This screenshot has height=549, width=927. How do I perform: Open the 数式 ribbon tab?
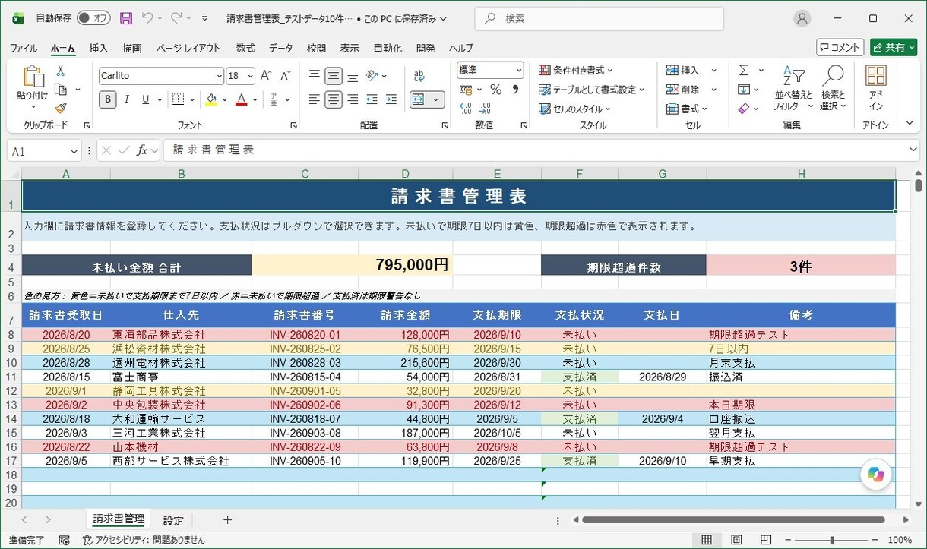(245, 48)
